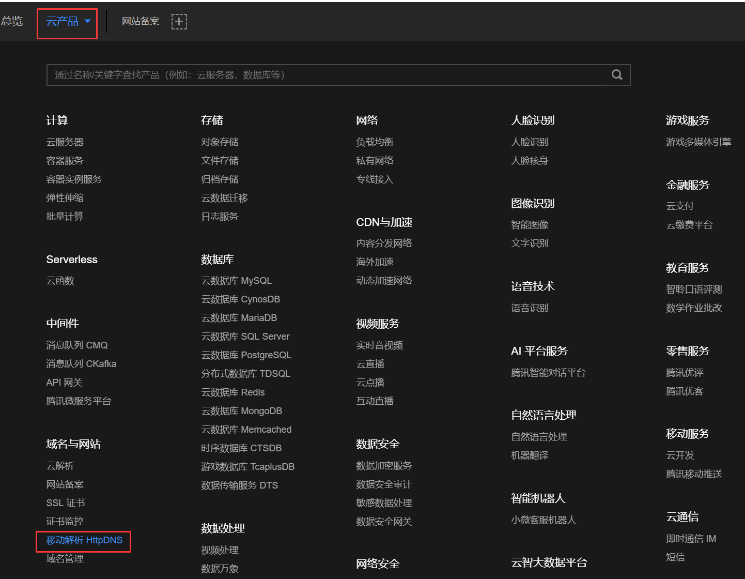This screenshot has height=579, width=745.
Task: Open 时序数据库 CTSDB
Action: pos(241,448)
